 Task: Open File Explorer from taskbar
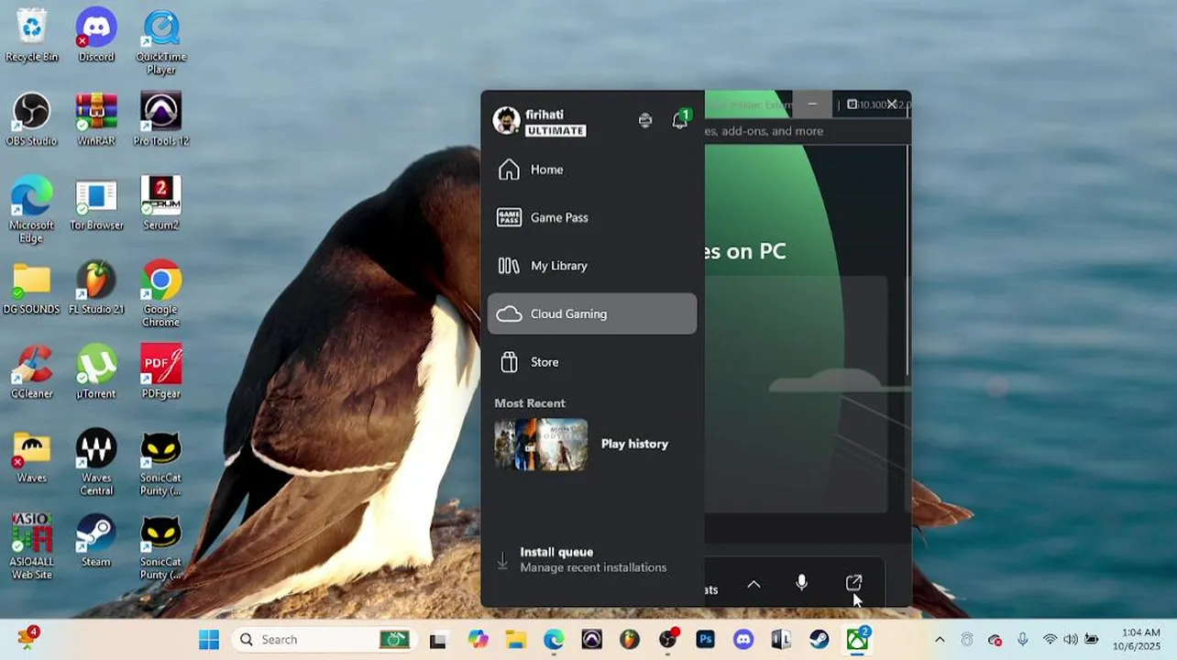tap(516, 640)
